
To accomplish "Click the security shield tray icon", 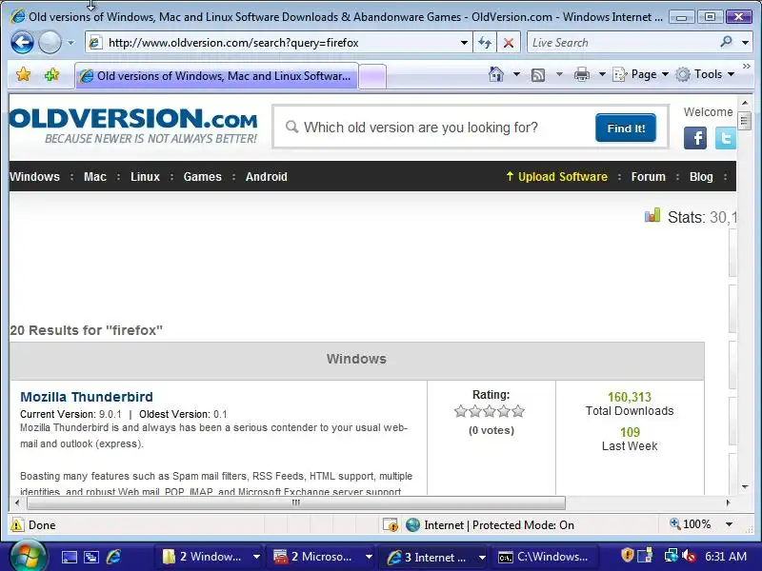I will [x=628, y=556].
